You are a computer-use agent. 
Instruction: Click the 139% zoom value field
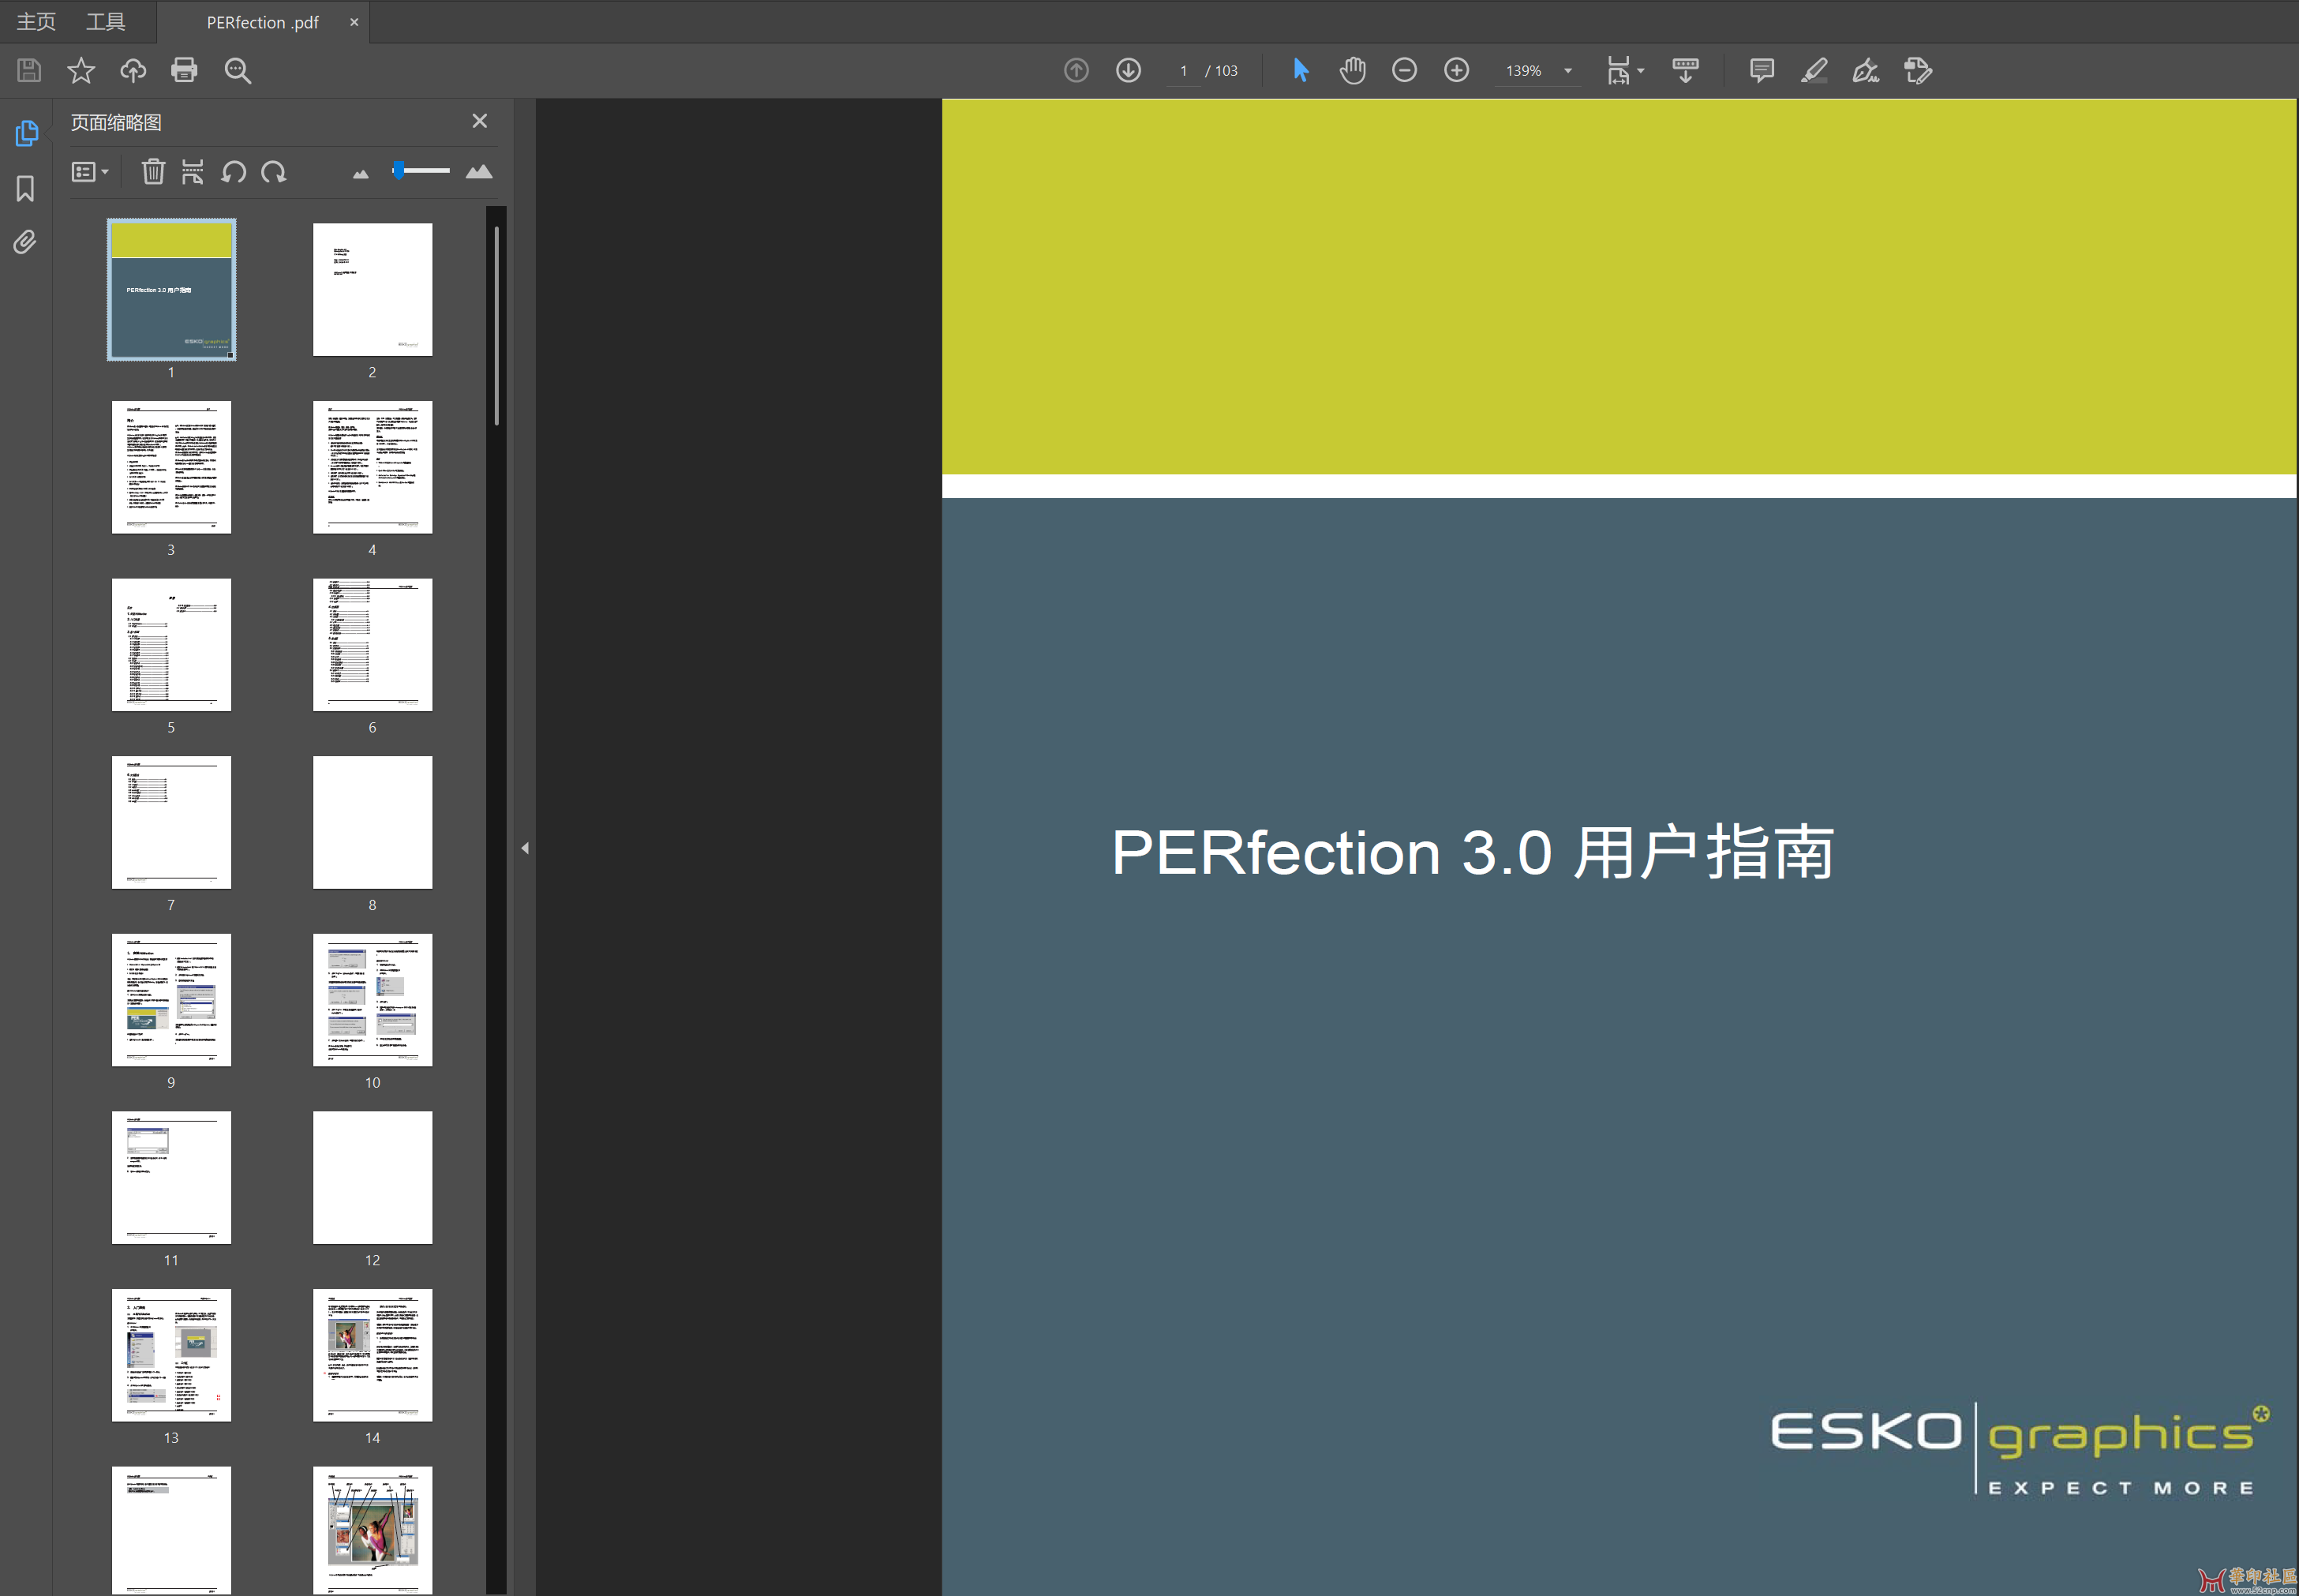[1523, 71]
